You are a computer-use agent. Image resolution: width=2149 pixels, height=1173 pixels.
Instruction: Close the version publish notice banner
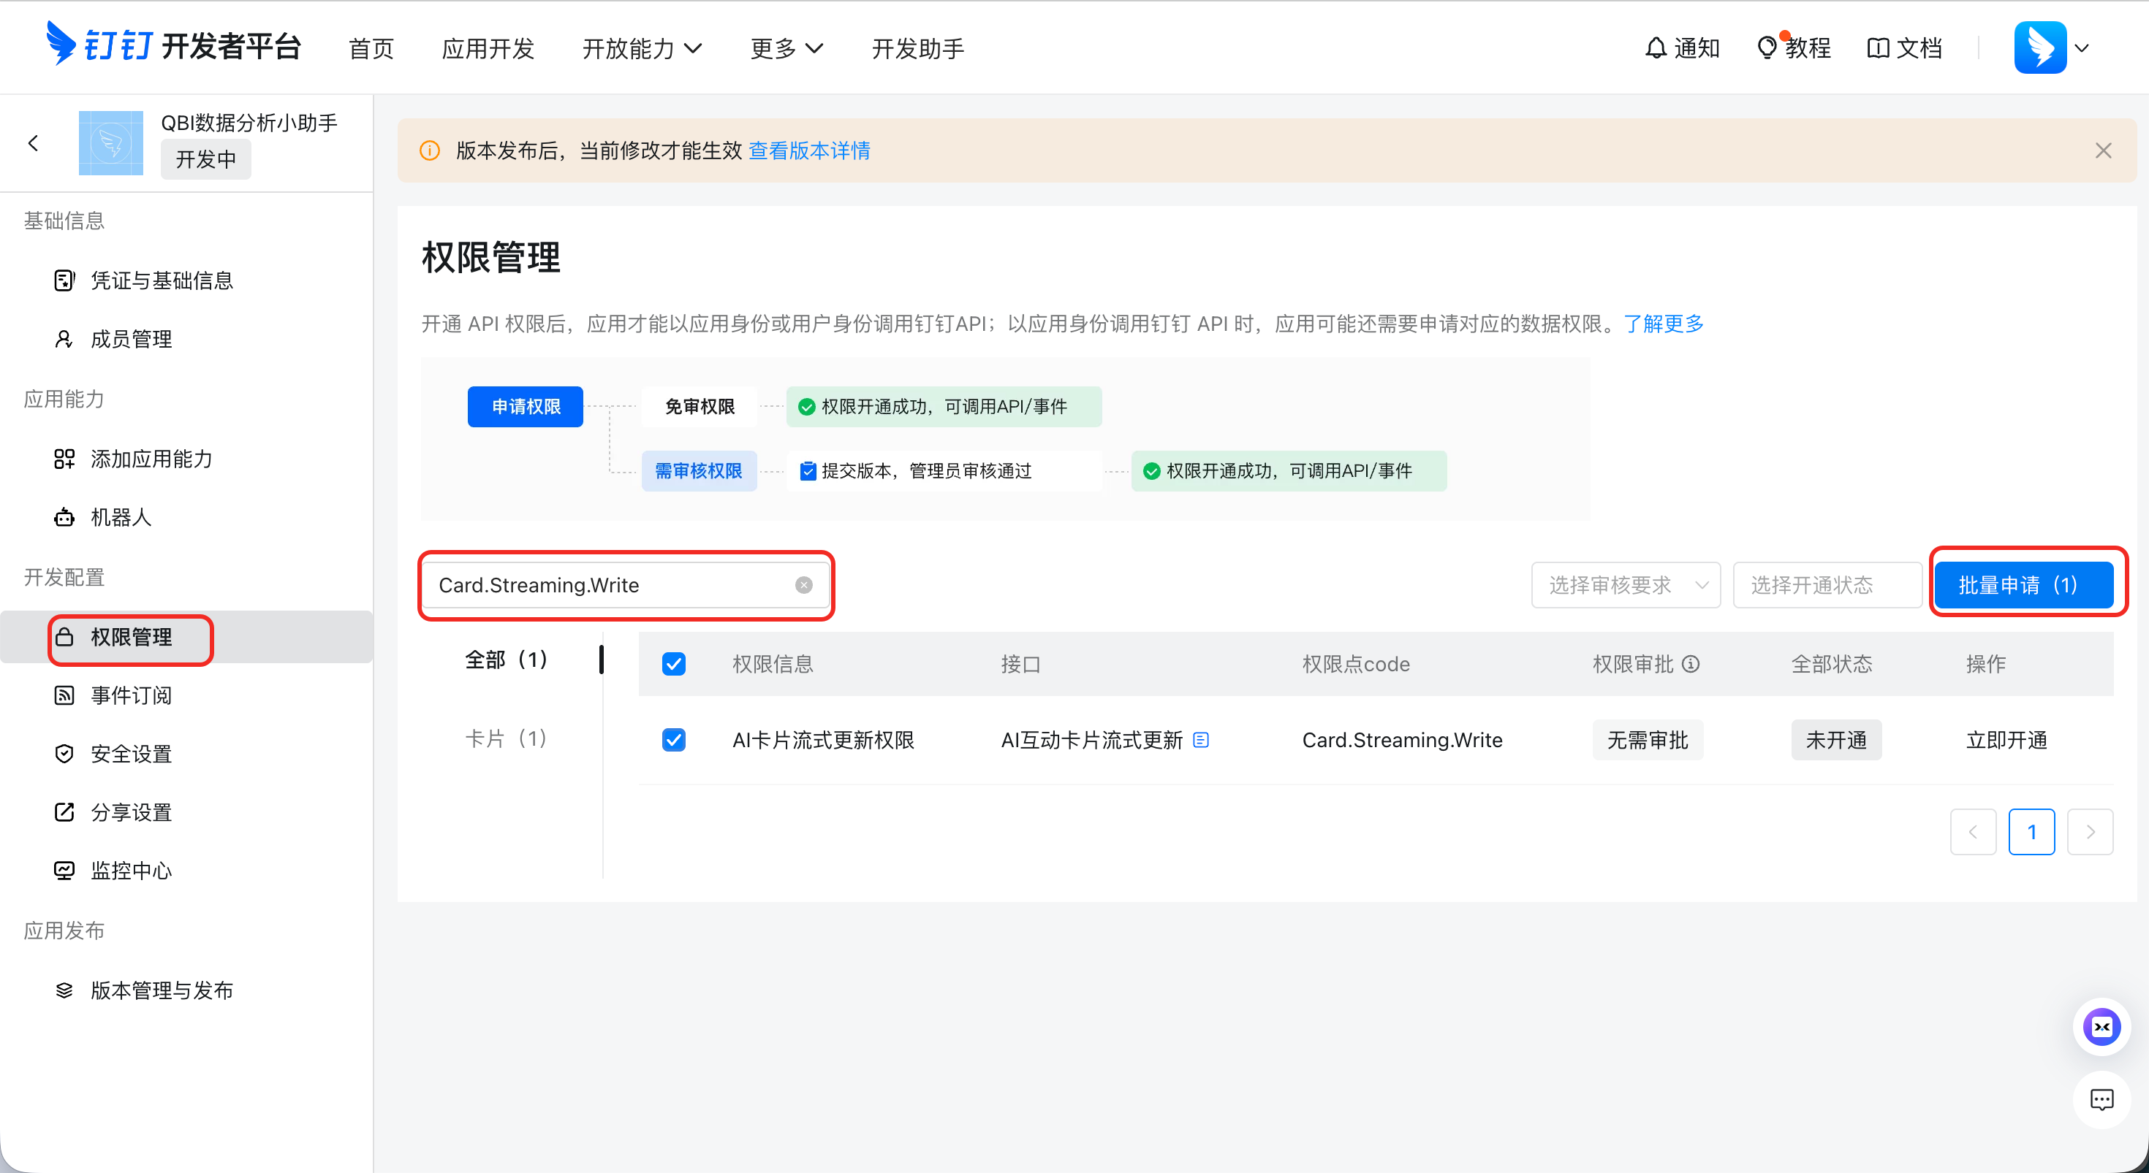pos(2103,150)
